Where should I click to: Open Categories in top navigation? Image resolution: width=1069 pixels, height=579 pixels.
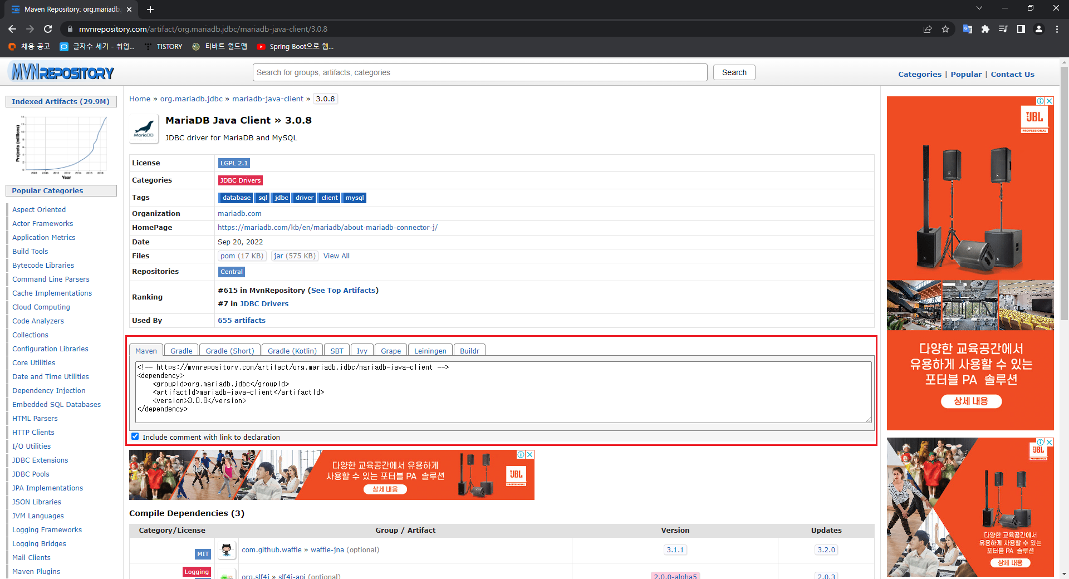point(920,74)
